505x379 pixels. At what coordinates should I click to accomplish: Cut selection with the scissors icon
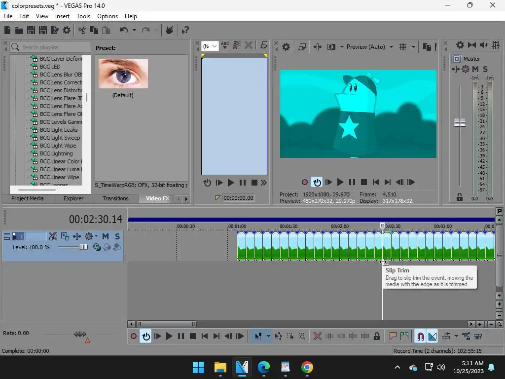click(x=82, y=30)
